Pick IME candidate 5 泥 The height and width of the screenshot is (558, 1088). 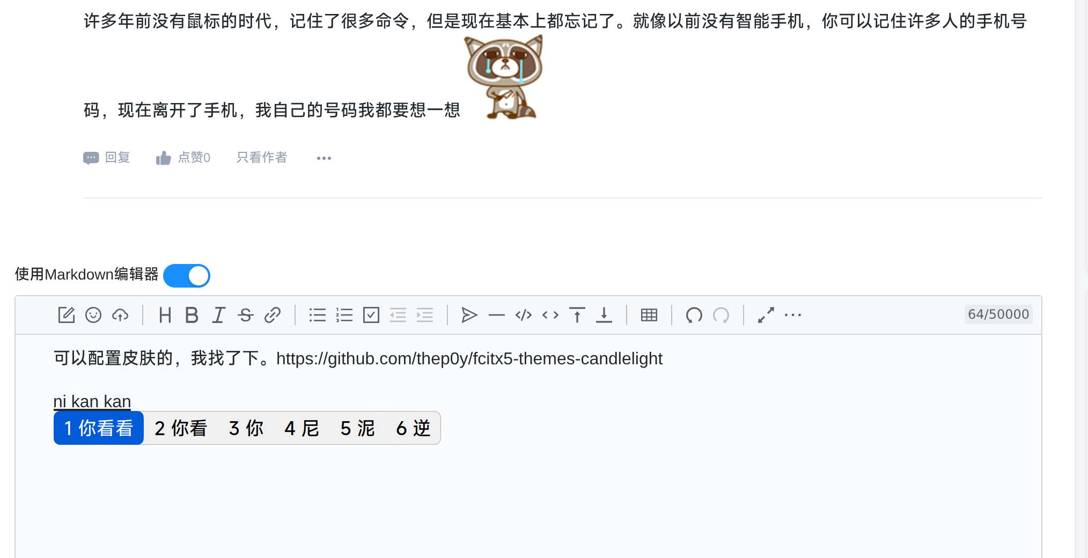[358, 428]
